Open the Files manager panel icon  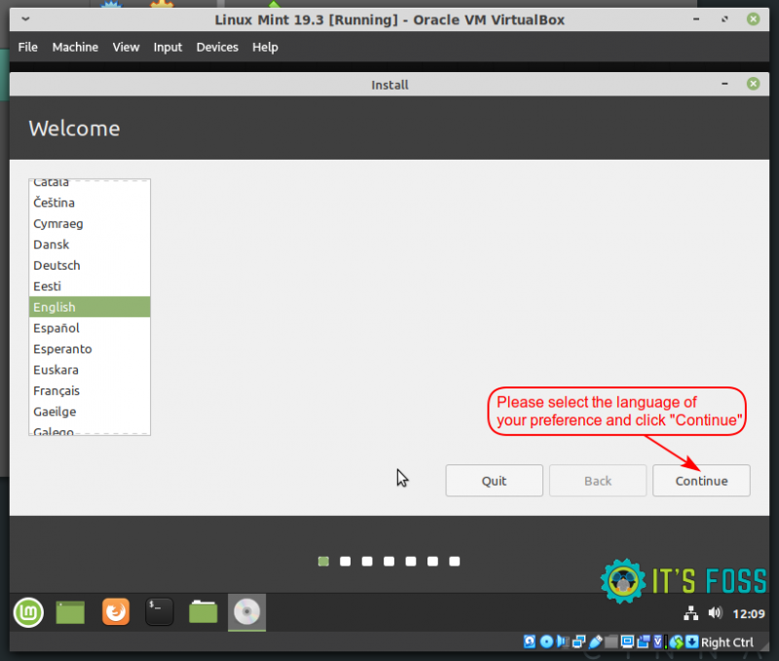tap(204, 611)
